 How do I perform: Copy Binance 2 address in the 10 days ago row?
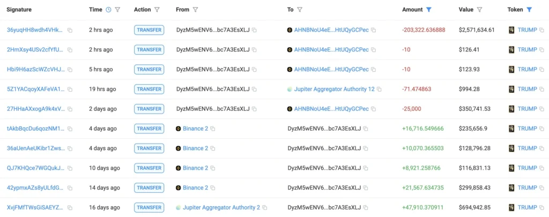coord(213,168)
